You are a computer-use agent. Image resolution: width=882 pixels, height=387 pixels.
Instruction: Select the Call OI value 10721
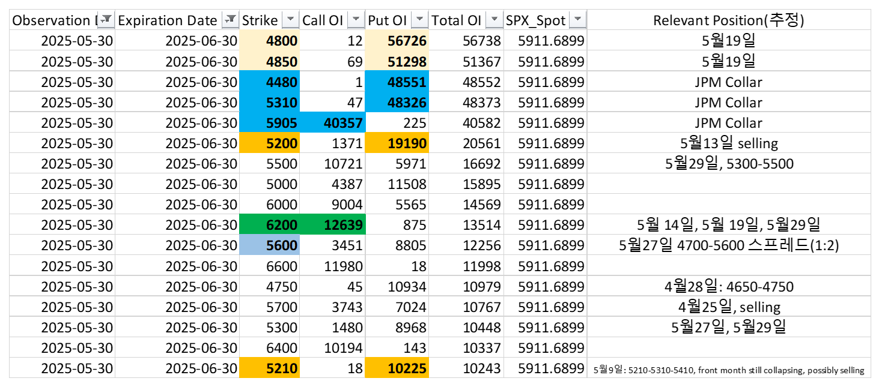(x=333, y=163)
